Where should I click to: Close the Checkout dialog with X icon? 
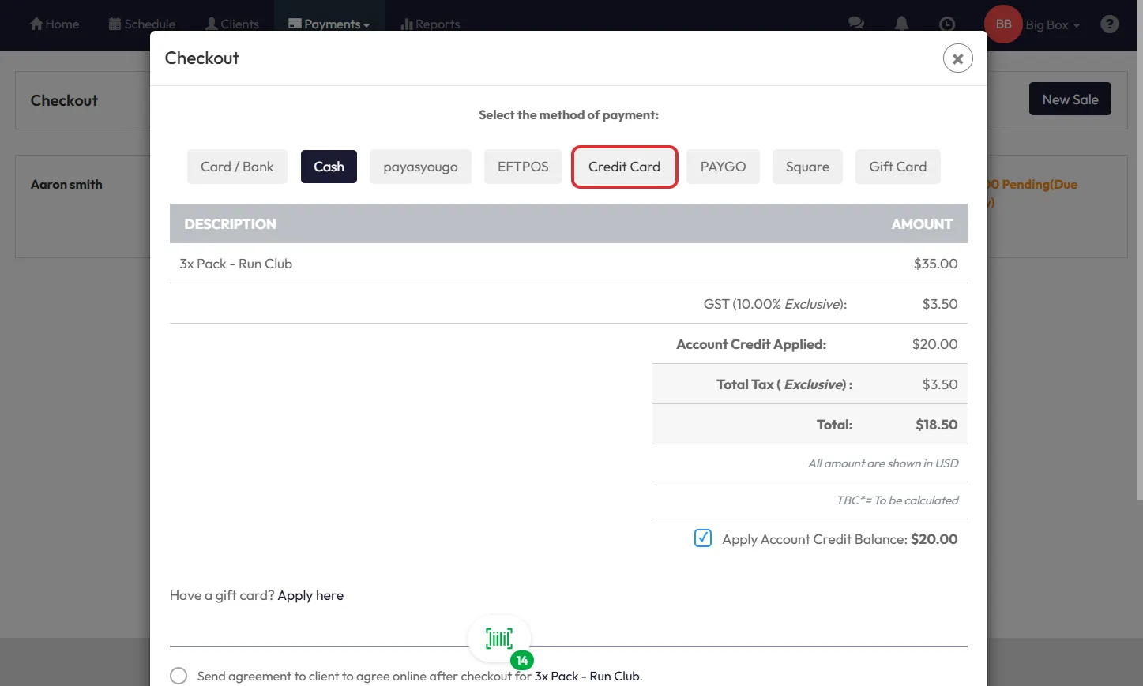pos(957,58)
